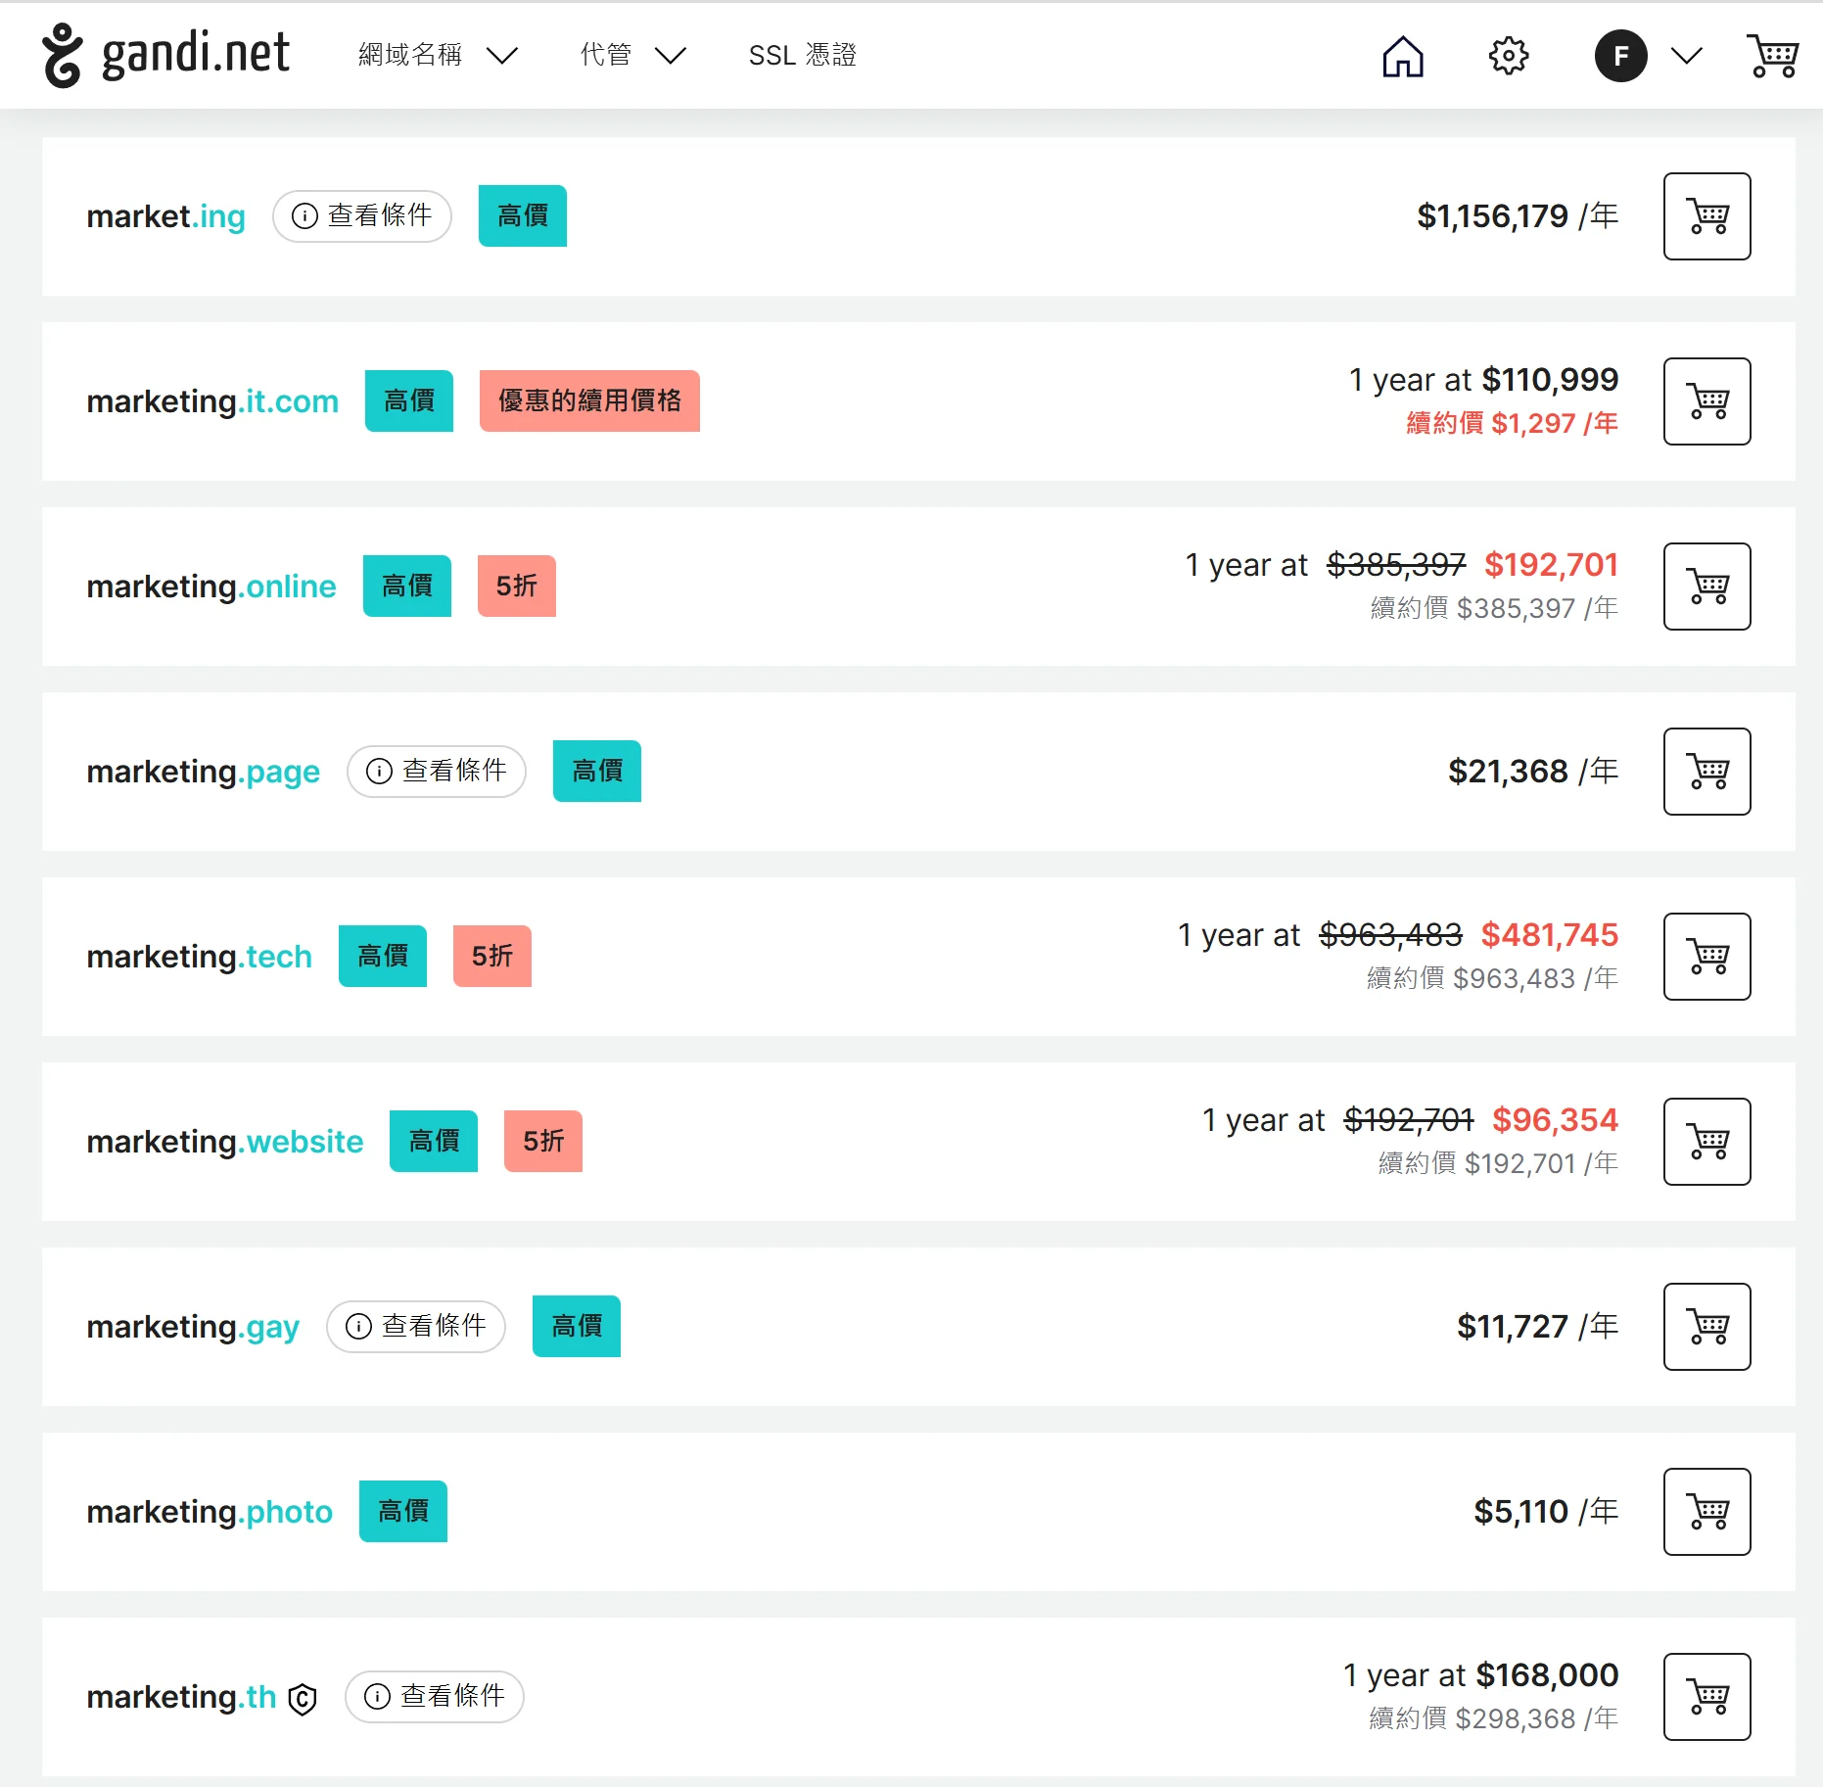The height and width of the screenshot is (1787, 1823).
Task: View conditions (查看條件) for marketing.gay
Action: 416,1327
